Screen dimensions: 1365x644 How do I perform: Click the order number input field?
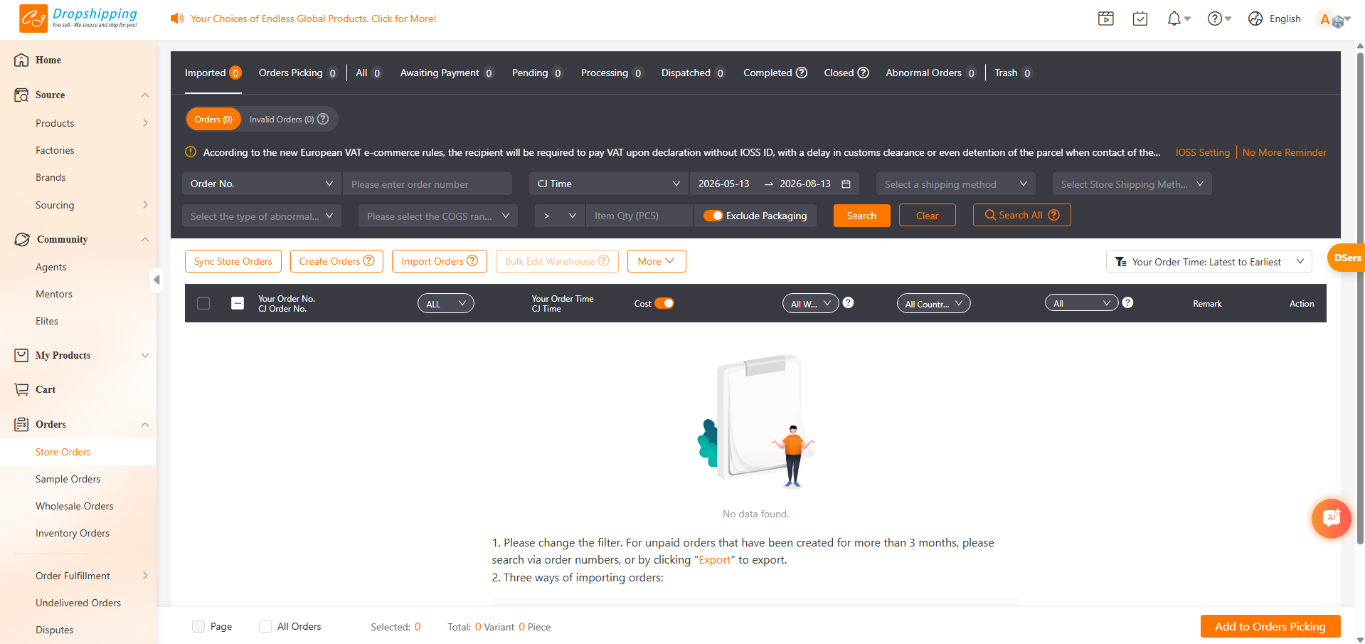click(427, 184)
